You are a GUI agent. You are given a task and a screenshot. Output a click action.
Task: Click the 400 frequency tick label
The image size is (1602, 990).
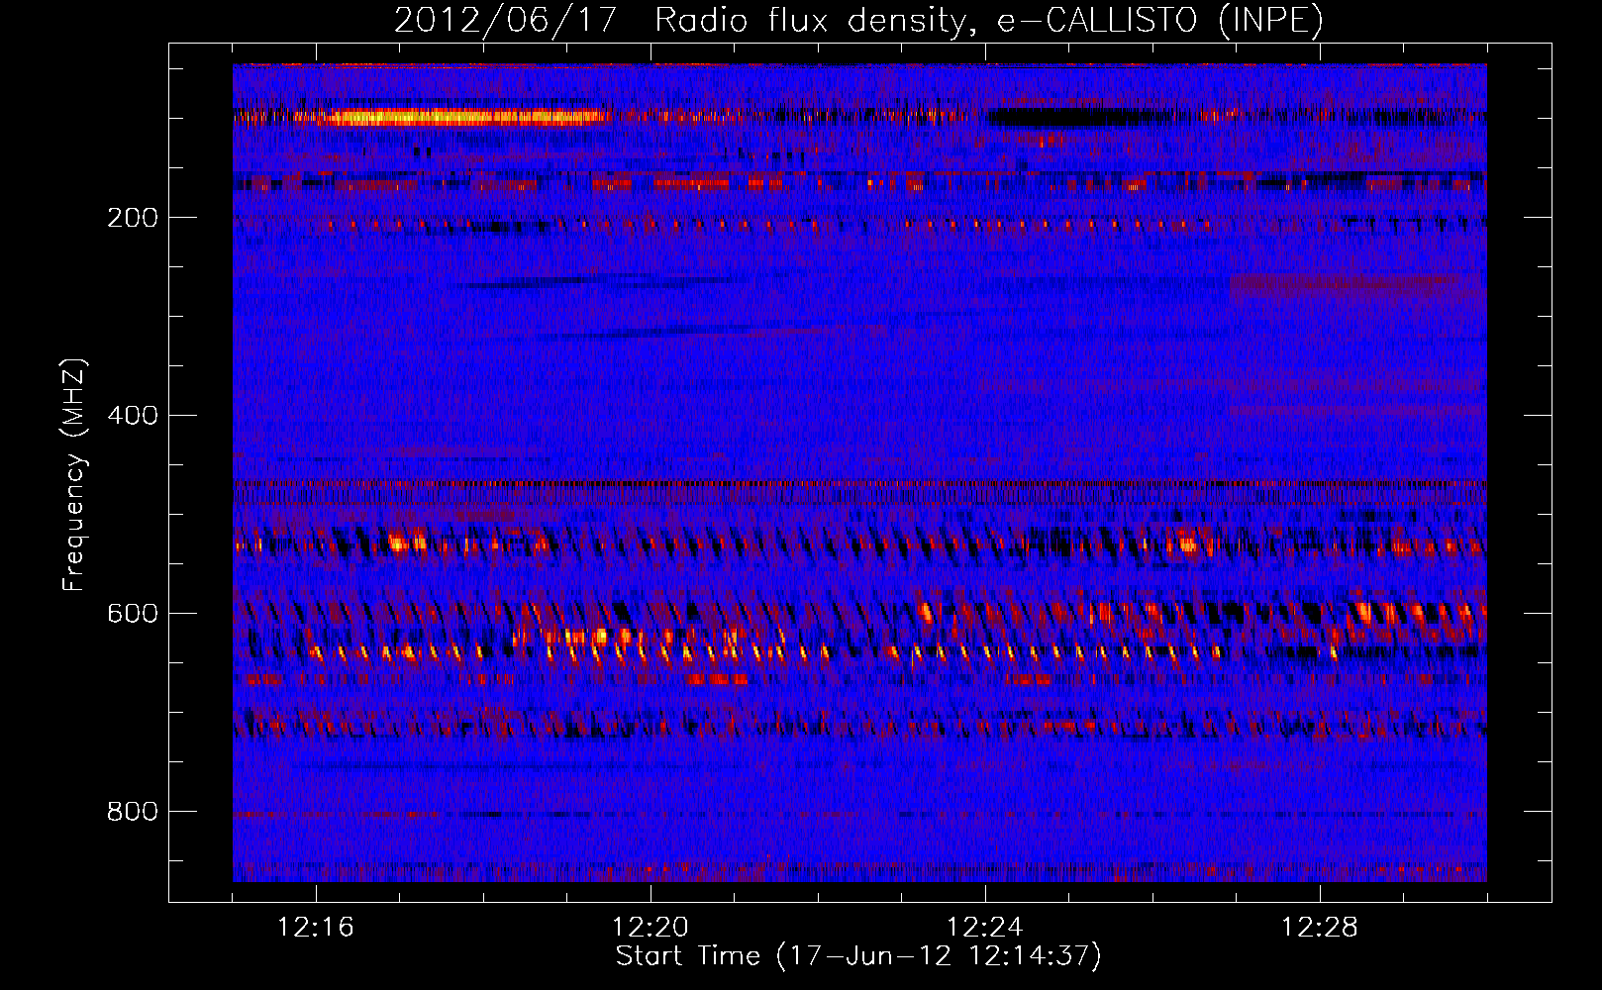pyautogui.click(x=133, y=416)
